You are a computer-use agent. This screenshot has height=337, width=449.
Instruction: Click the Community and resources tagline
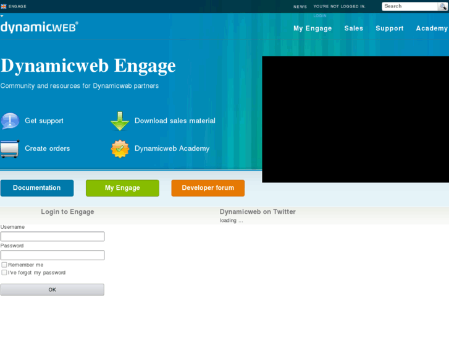[79, 86]
